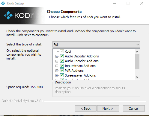Click the Kodi logo icon in title bar
The width and height of the screenshot is (149, 116).
pos(3,3)
